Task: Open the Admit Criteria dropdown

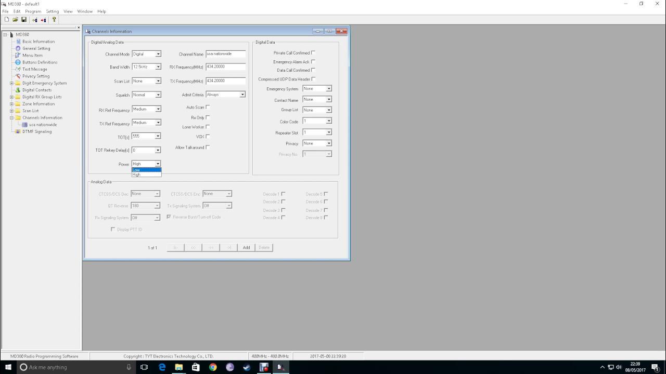Action: (x=242, y=95)
